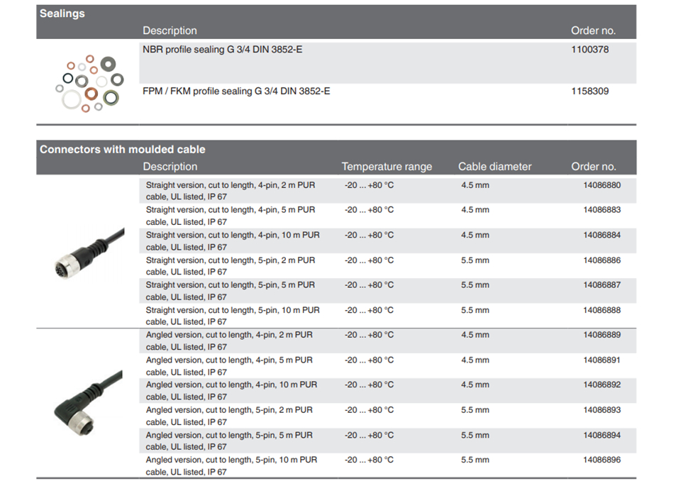This screenshot has height=481, width=681.
Task: Select order number 14086893
Action: pyautogui.click(x=602, y=410)
